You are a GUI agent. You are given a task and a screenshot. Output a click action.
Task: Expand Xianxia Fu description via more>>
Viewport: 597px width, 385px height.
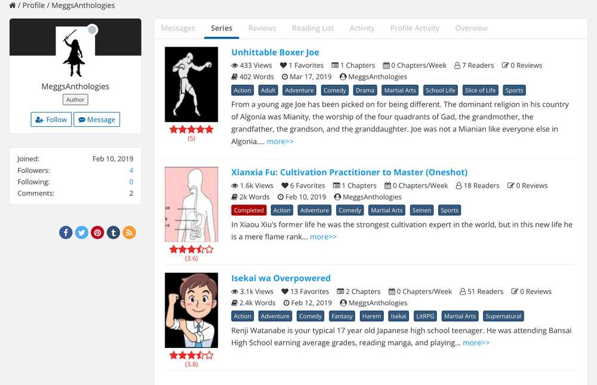coord(323,237)
